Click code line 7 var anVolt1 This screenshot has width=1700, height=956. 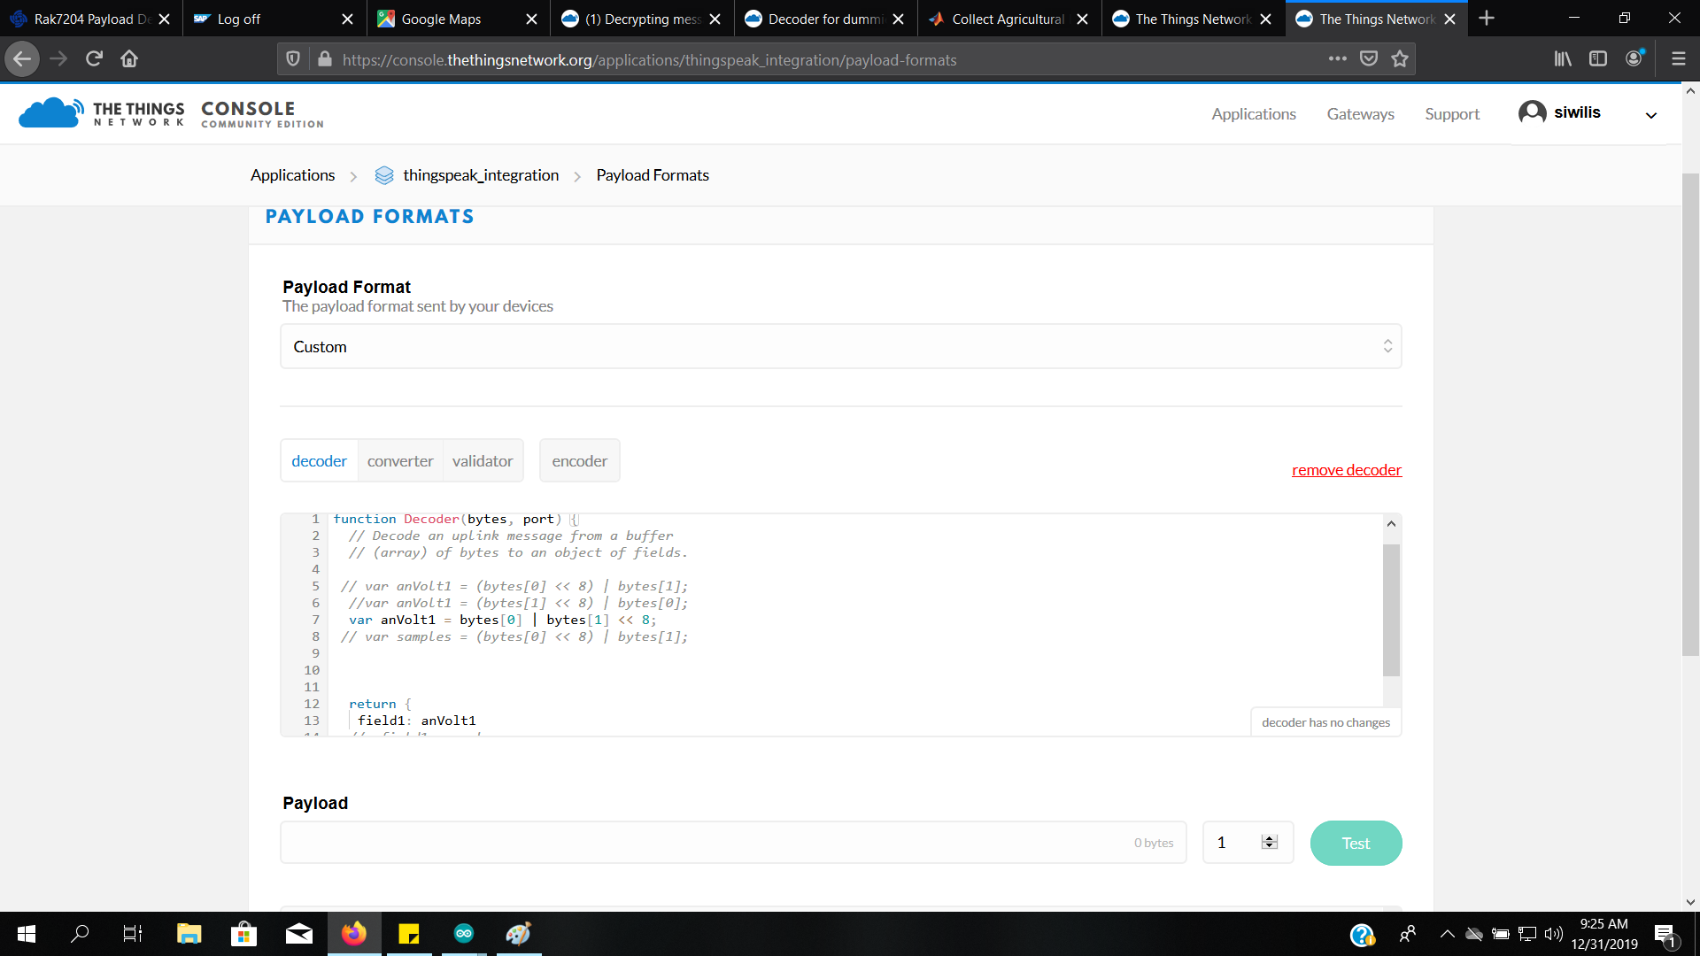click(503, 620)
